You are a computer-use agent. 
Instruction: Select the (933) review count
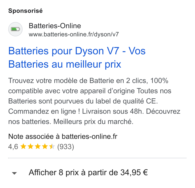click(66, 147)
